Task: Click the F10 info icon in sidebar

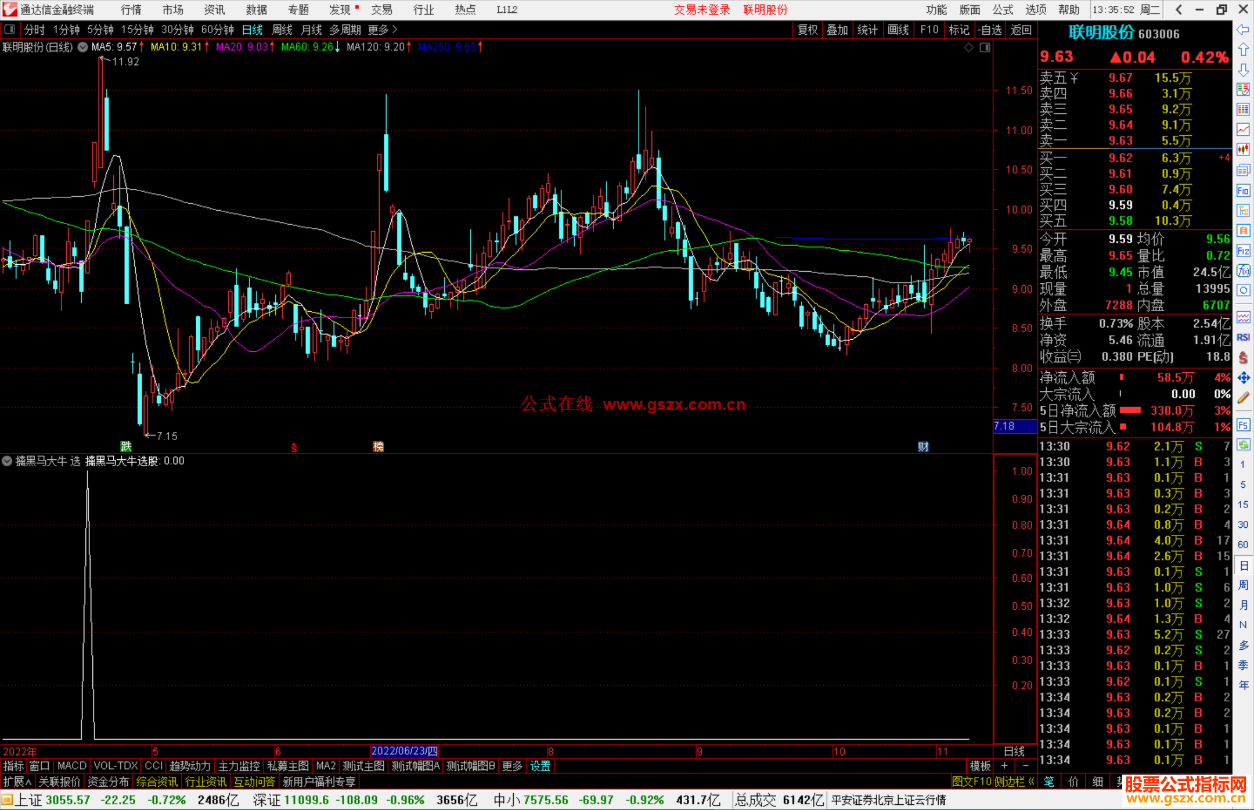Action: point(1242,190)
